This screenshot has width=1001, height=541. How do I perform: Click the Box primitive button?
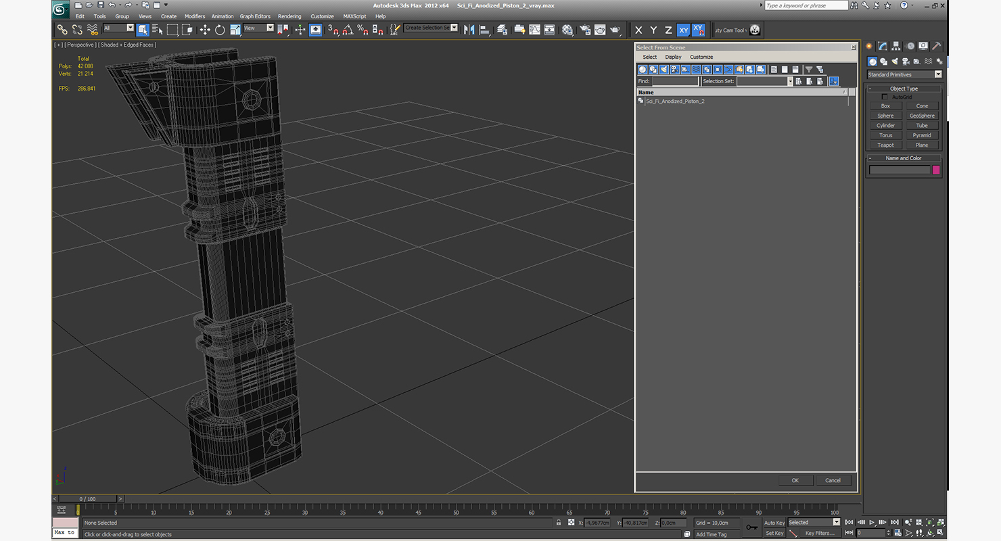tap(885, 106)
